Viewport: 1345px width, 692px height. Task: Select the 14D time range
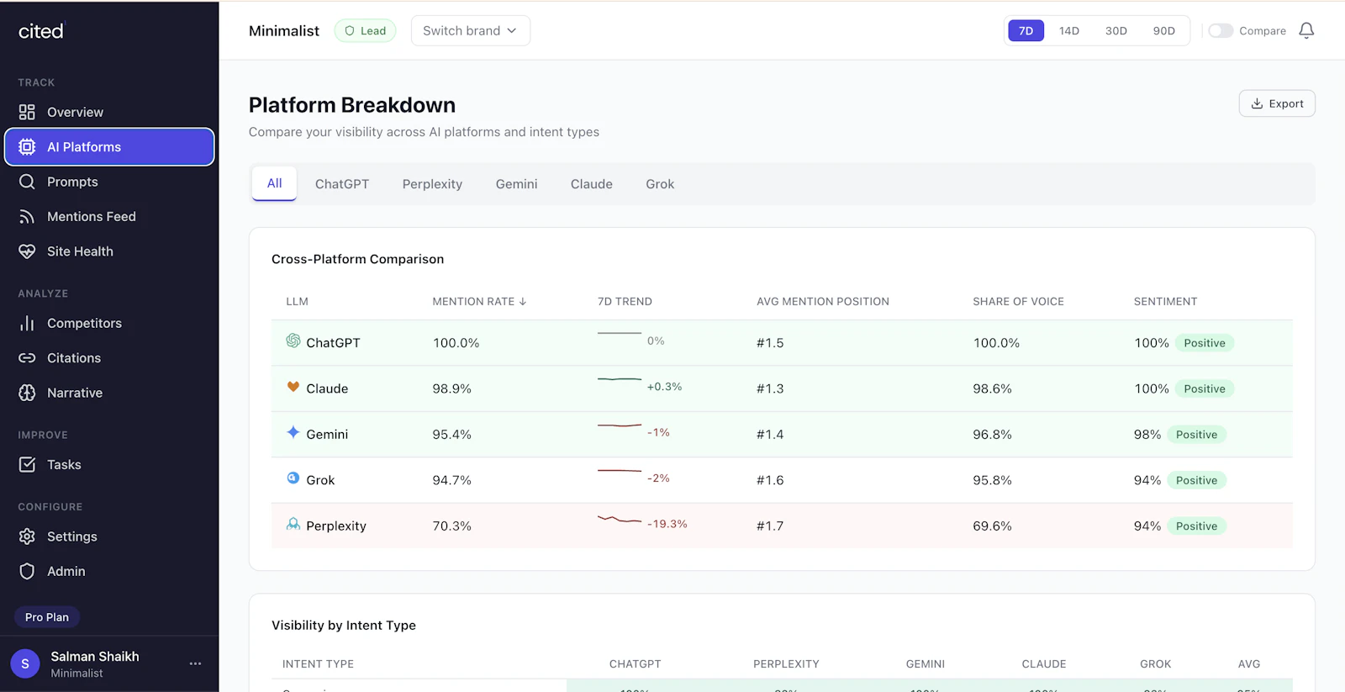point(1069,31)
